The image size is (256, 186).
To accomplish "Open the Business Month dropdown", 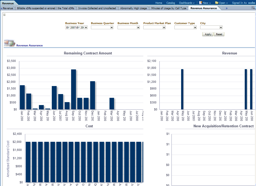I will (137, 27).
